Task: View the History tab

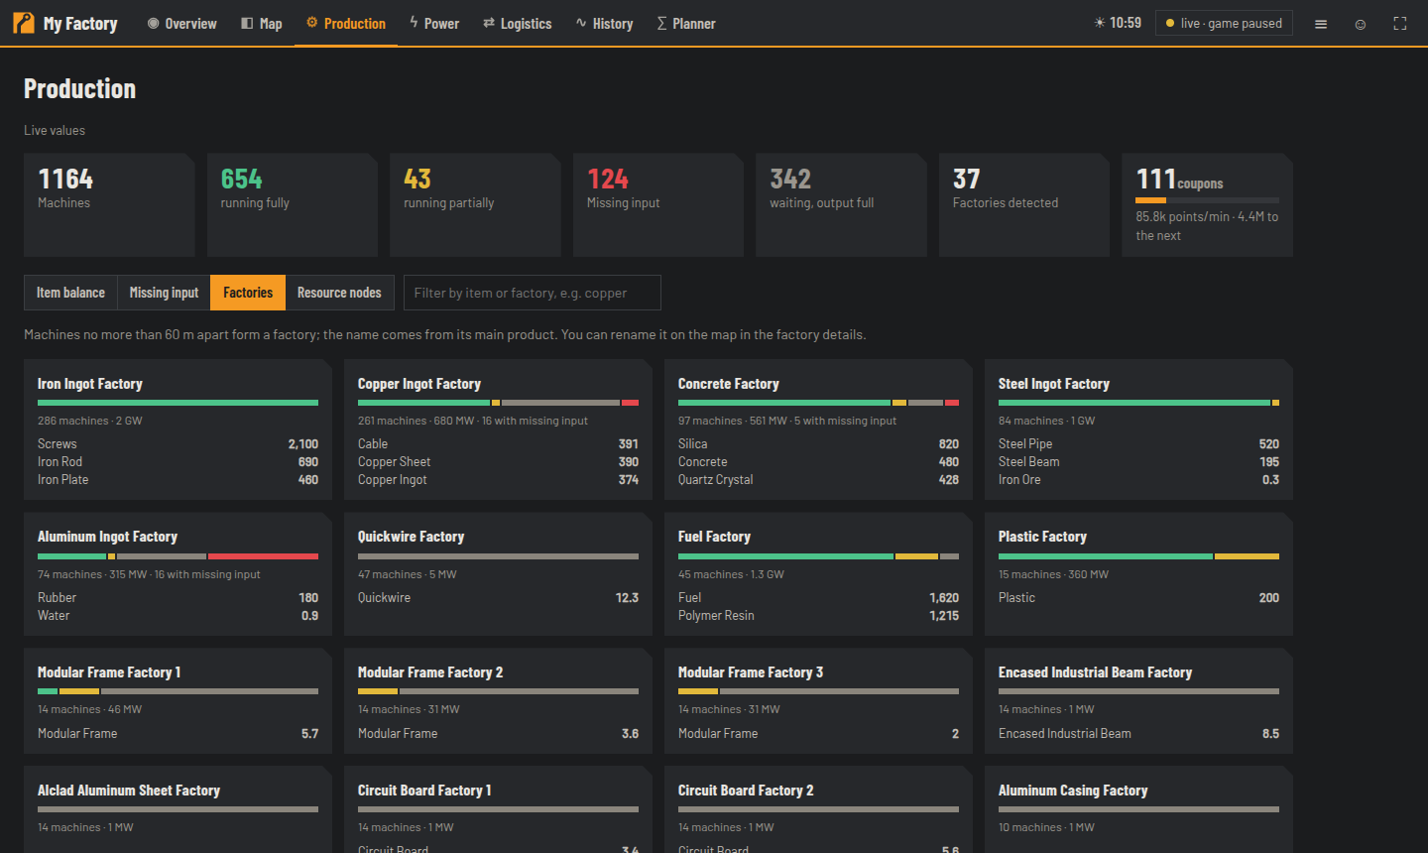Action: click(604, 24)
